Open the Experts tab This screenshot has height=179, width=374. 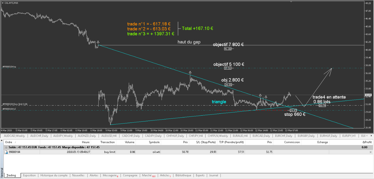coord(200,176)
